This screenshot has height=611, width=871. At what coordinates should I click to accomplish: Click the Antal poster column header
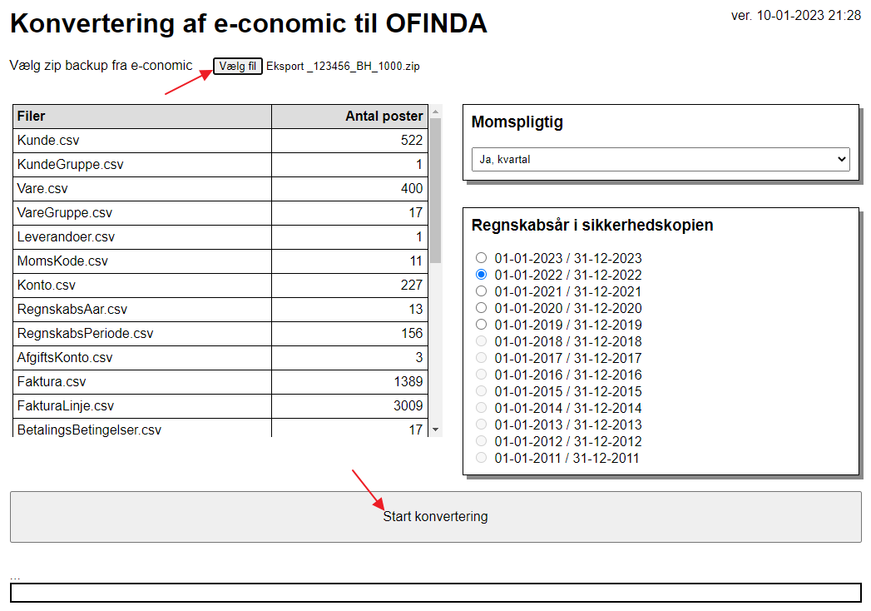pos(350,117)
